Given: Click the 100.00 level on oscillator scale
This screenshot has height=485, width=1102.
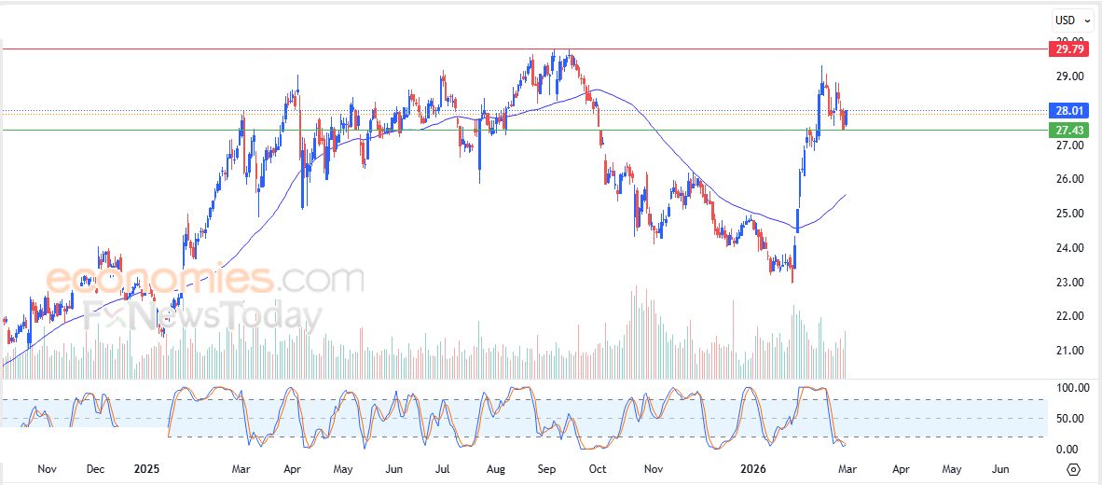Looking at the screenshot, I should pyautogui.click(x=1065, y=387).
